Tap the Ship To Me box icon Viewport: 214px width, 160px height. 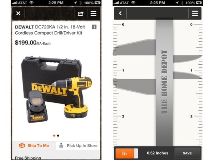22,145
